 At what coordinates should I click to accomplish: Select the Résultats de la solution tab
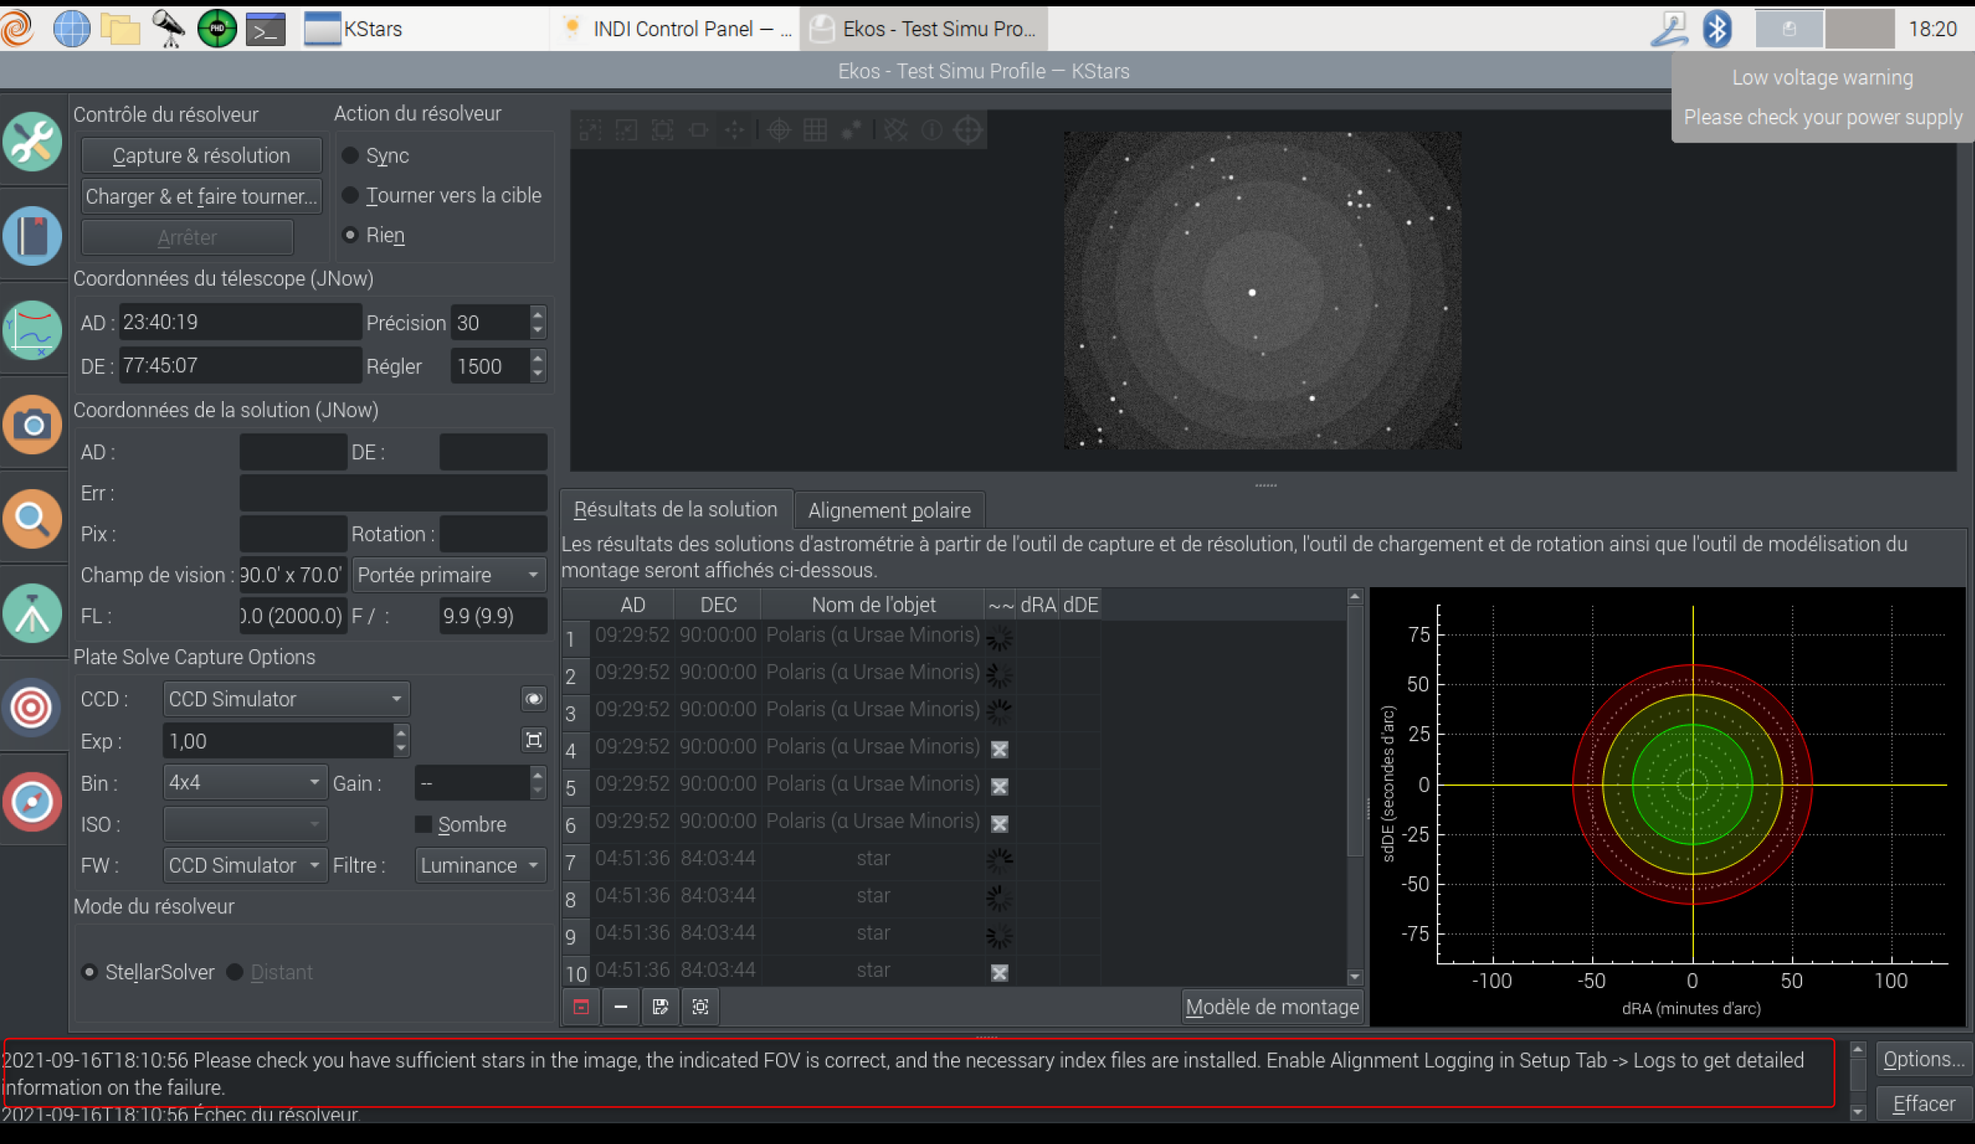675,509
